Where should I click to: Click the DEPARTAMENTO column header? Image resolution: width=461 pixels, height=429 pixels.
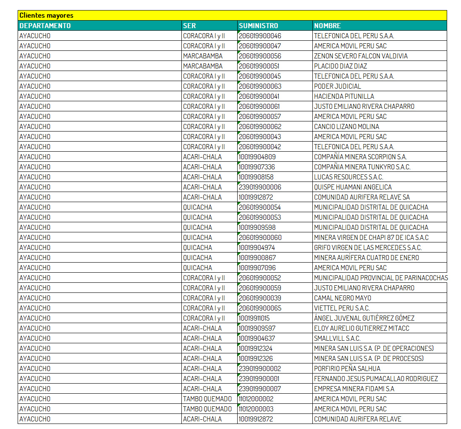tap(100, 26)
